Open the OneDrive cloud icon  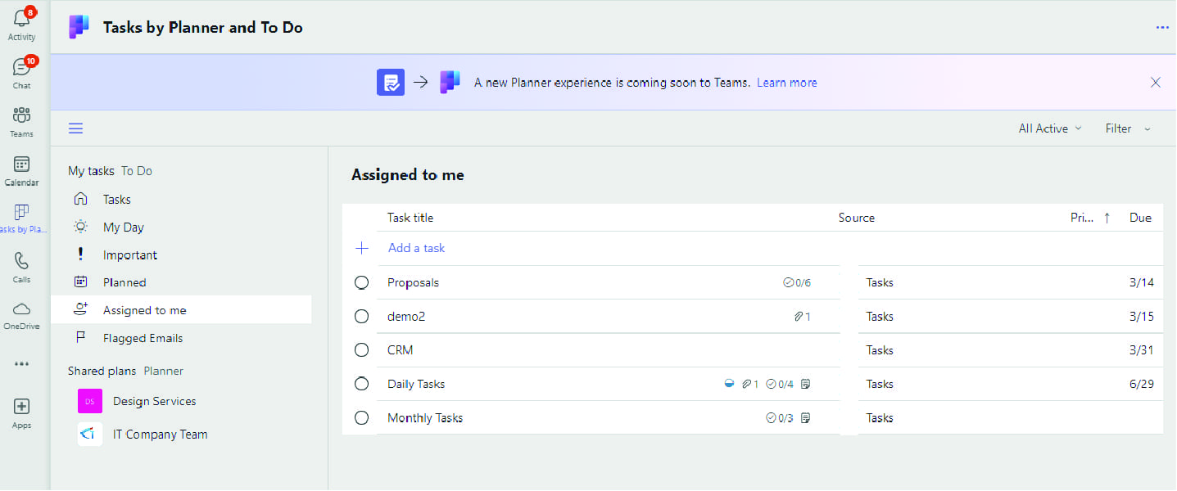pos(22,309)
